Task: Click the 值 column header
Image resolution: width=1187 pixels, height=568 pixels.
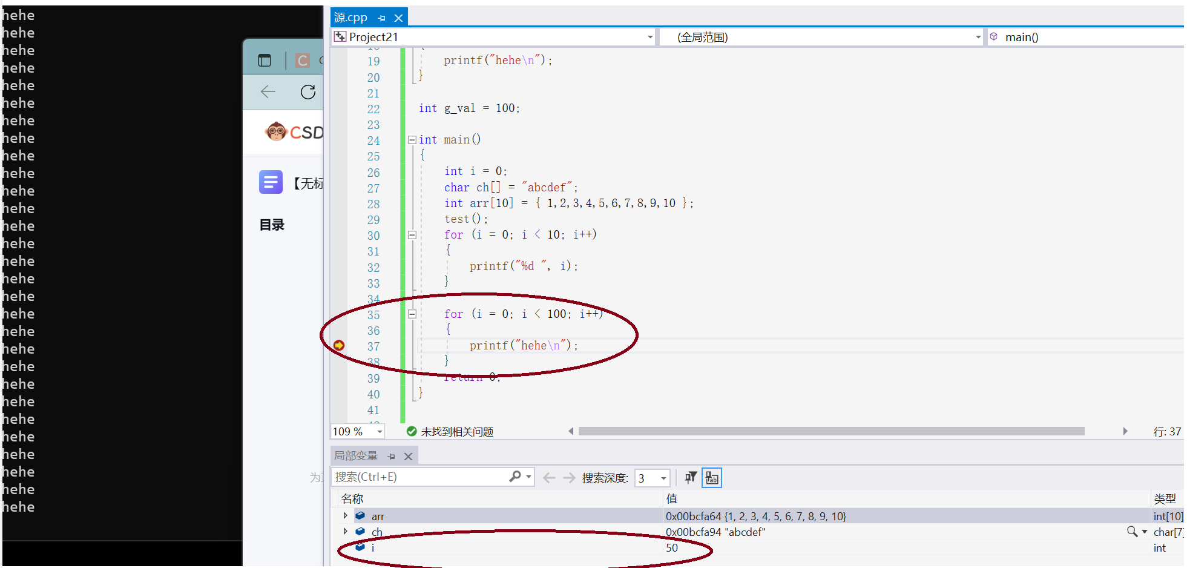Action: pos(672,499)
